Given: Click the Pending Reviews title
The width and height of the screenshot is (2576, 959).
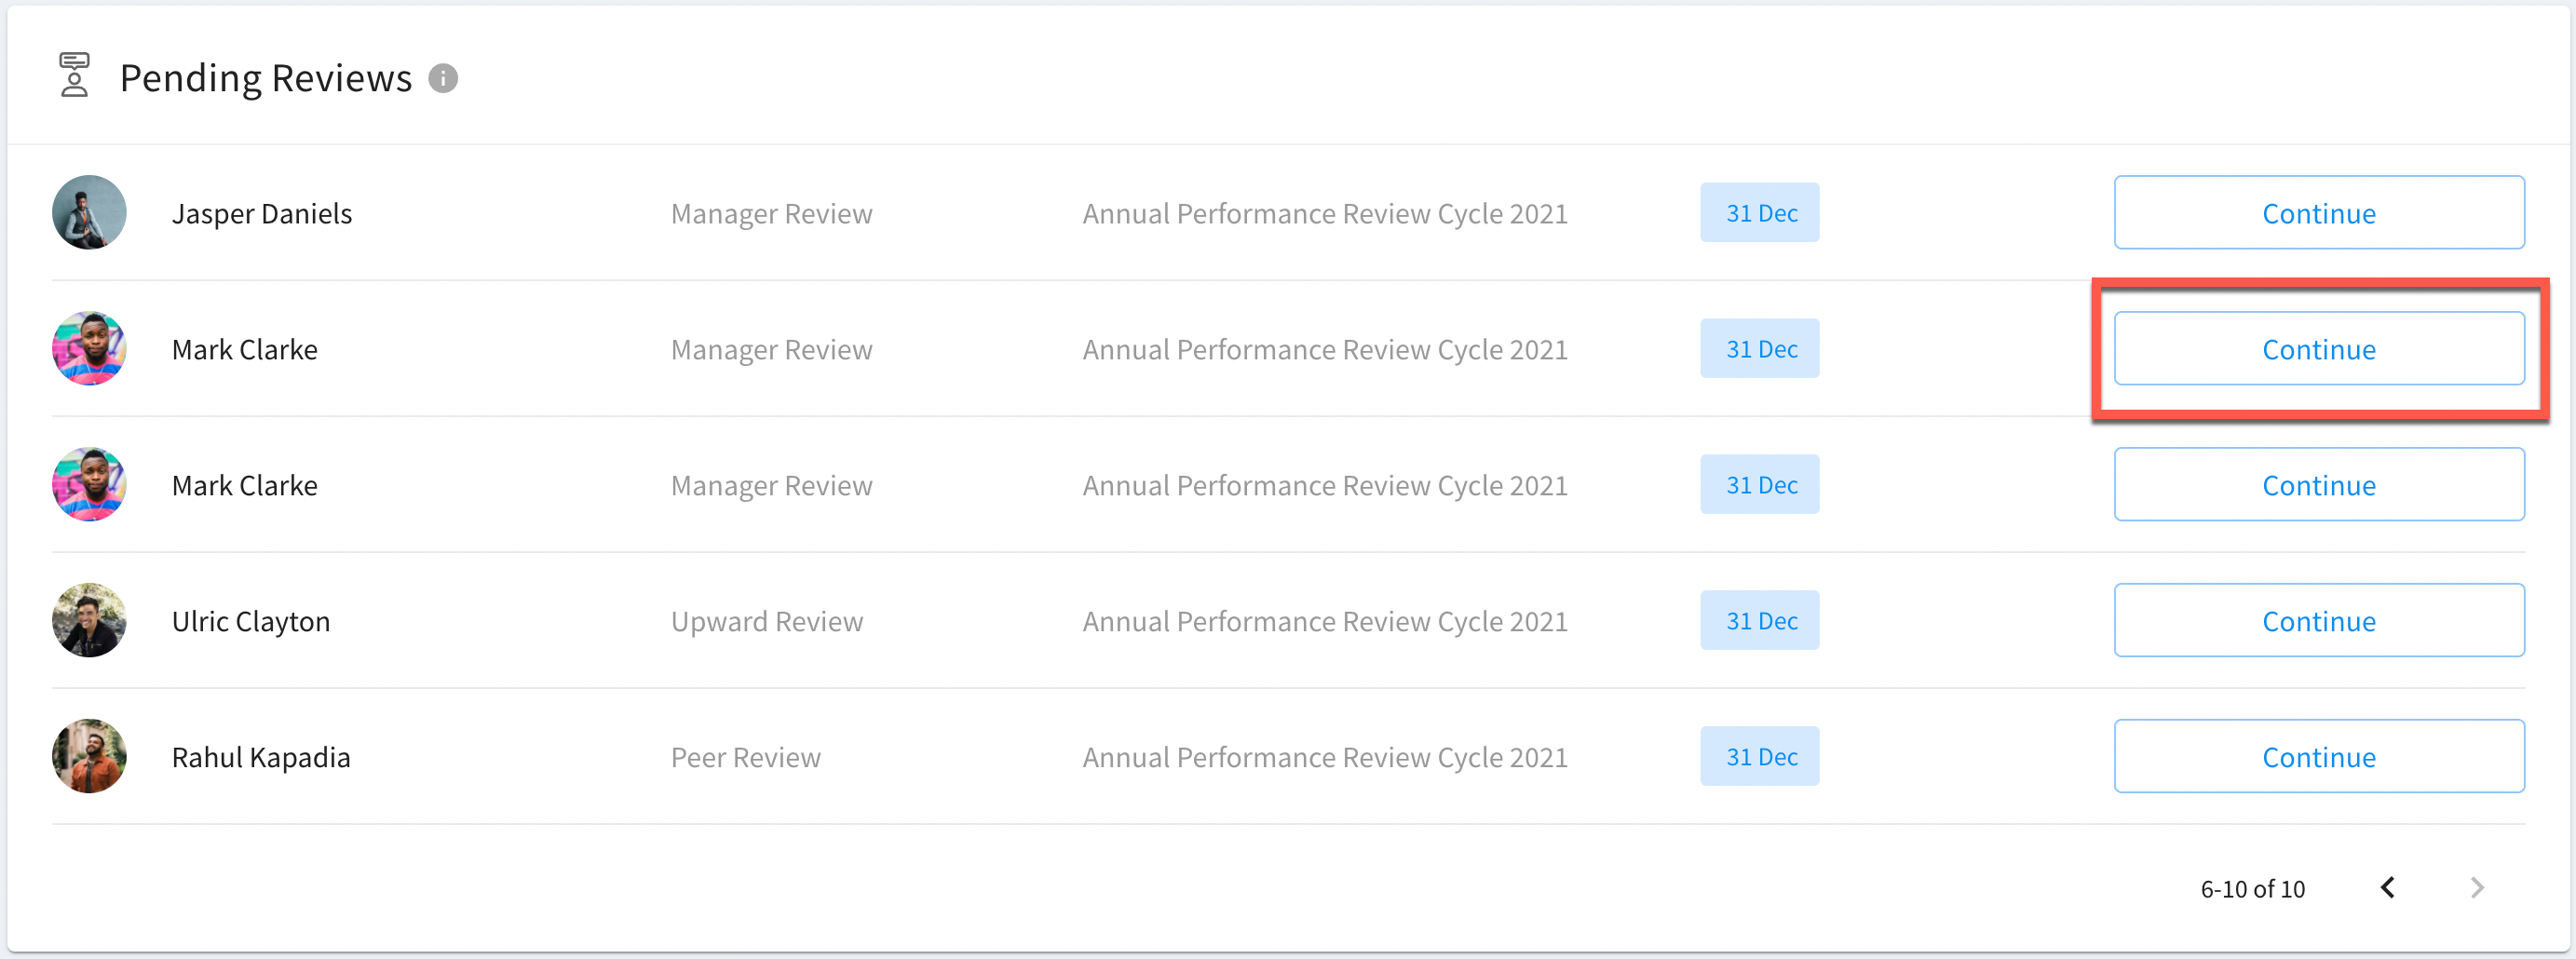Looking at the screenshot, I should pyautogui.click(x=266, y=78).
